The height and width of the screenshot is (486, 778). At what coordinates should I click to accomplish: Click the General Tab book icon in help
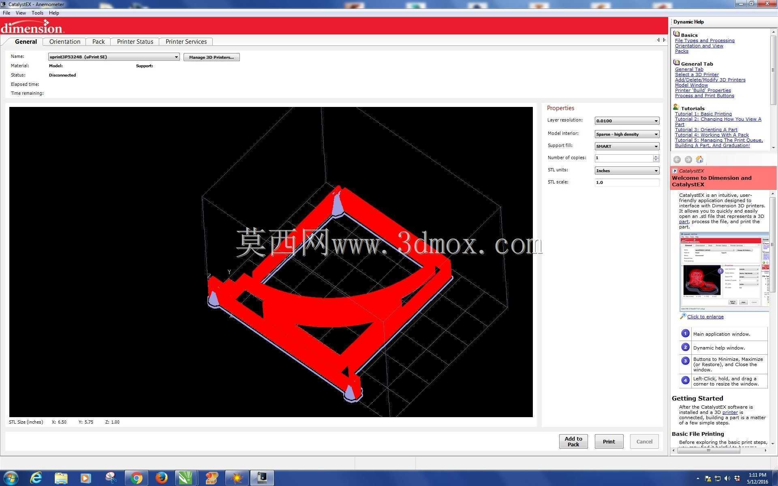tap(676, 63)
